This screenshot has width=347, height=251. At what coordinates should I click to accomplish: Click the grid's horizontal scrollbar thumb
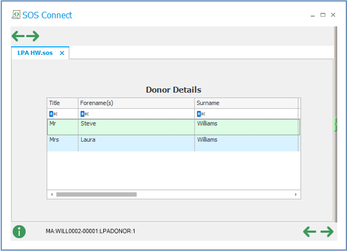96,195
